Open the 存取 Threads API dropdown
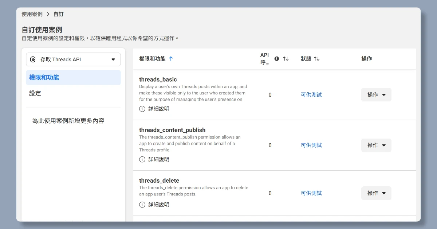 73,59
